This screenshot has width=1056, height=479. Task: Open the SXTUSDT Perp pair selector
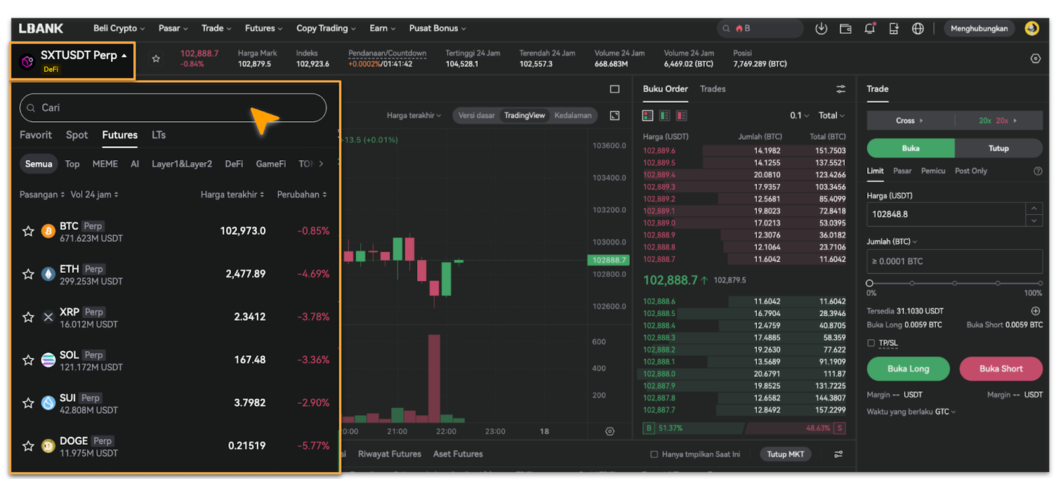pos(73,61)
